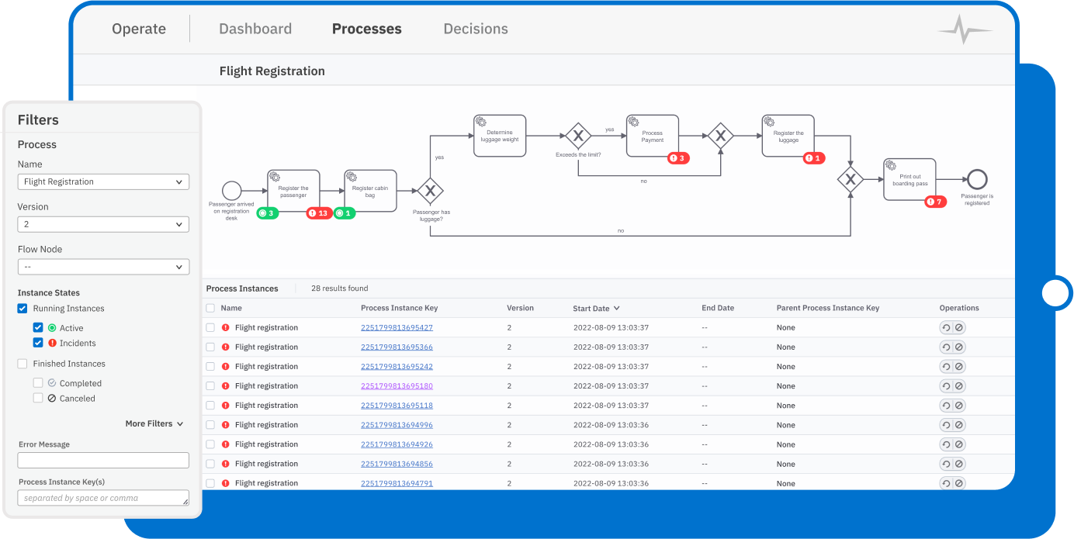Retry instance 2251799813695118
This screenshot has width=1074, height=539.
pyautogui.click(x=946, y=406)
